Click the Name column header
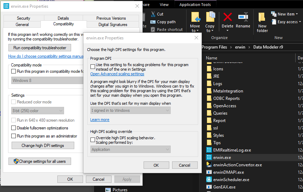The width and height of the screenshot is (303, 192). tap(212, 58)
